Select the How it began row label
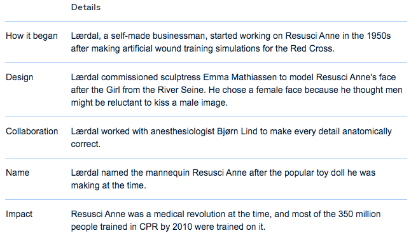 tap(32, 36)
